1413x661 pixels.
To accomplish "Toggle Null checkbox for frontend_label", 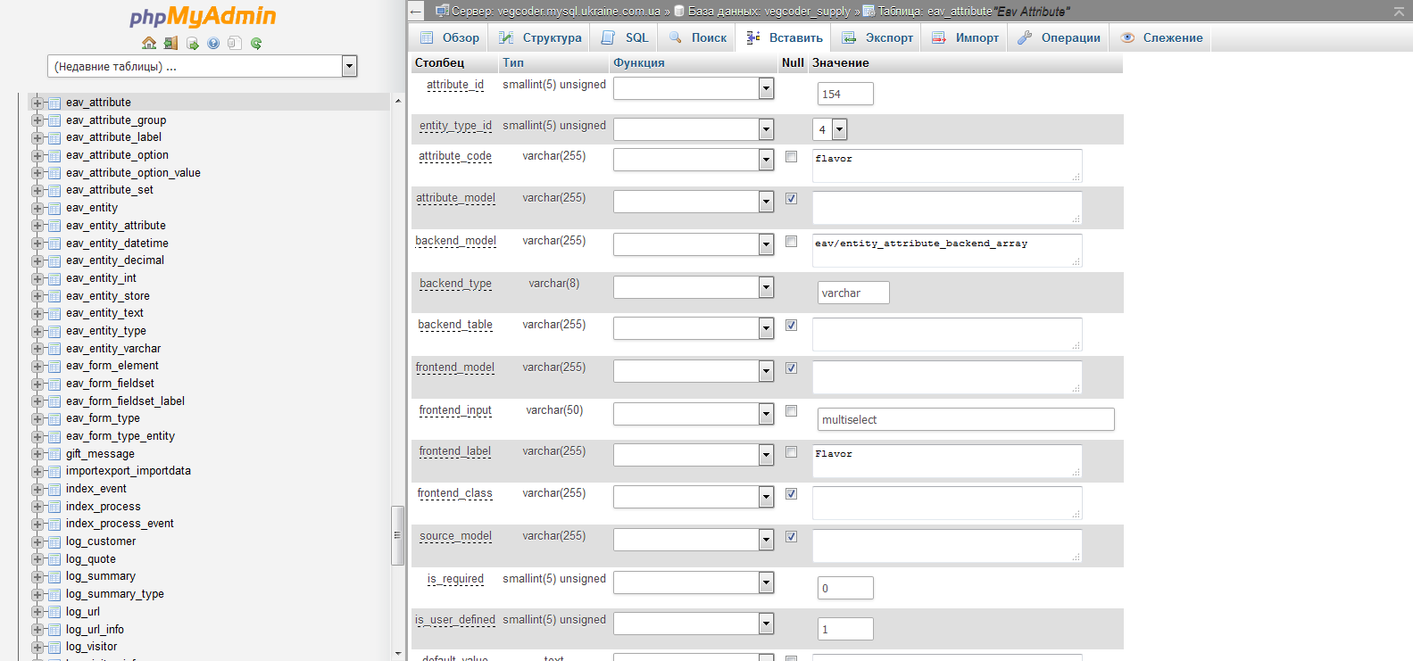I will pyautogui.click(x=791, y=451).
